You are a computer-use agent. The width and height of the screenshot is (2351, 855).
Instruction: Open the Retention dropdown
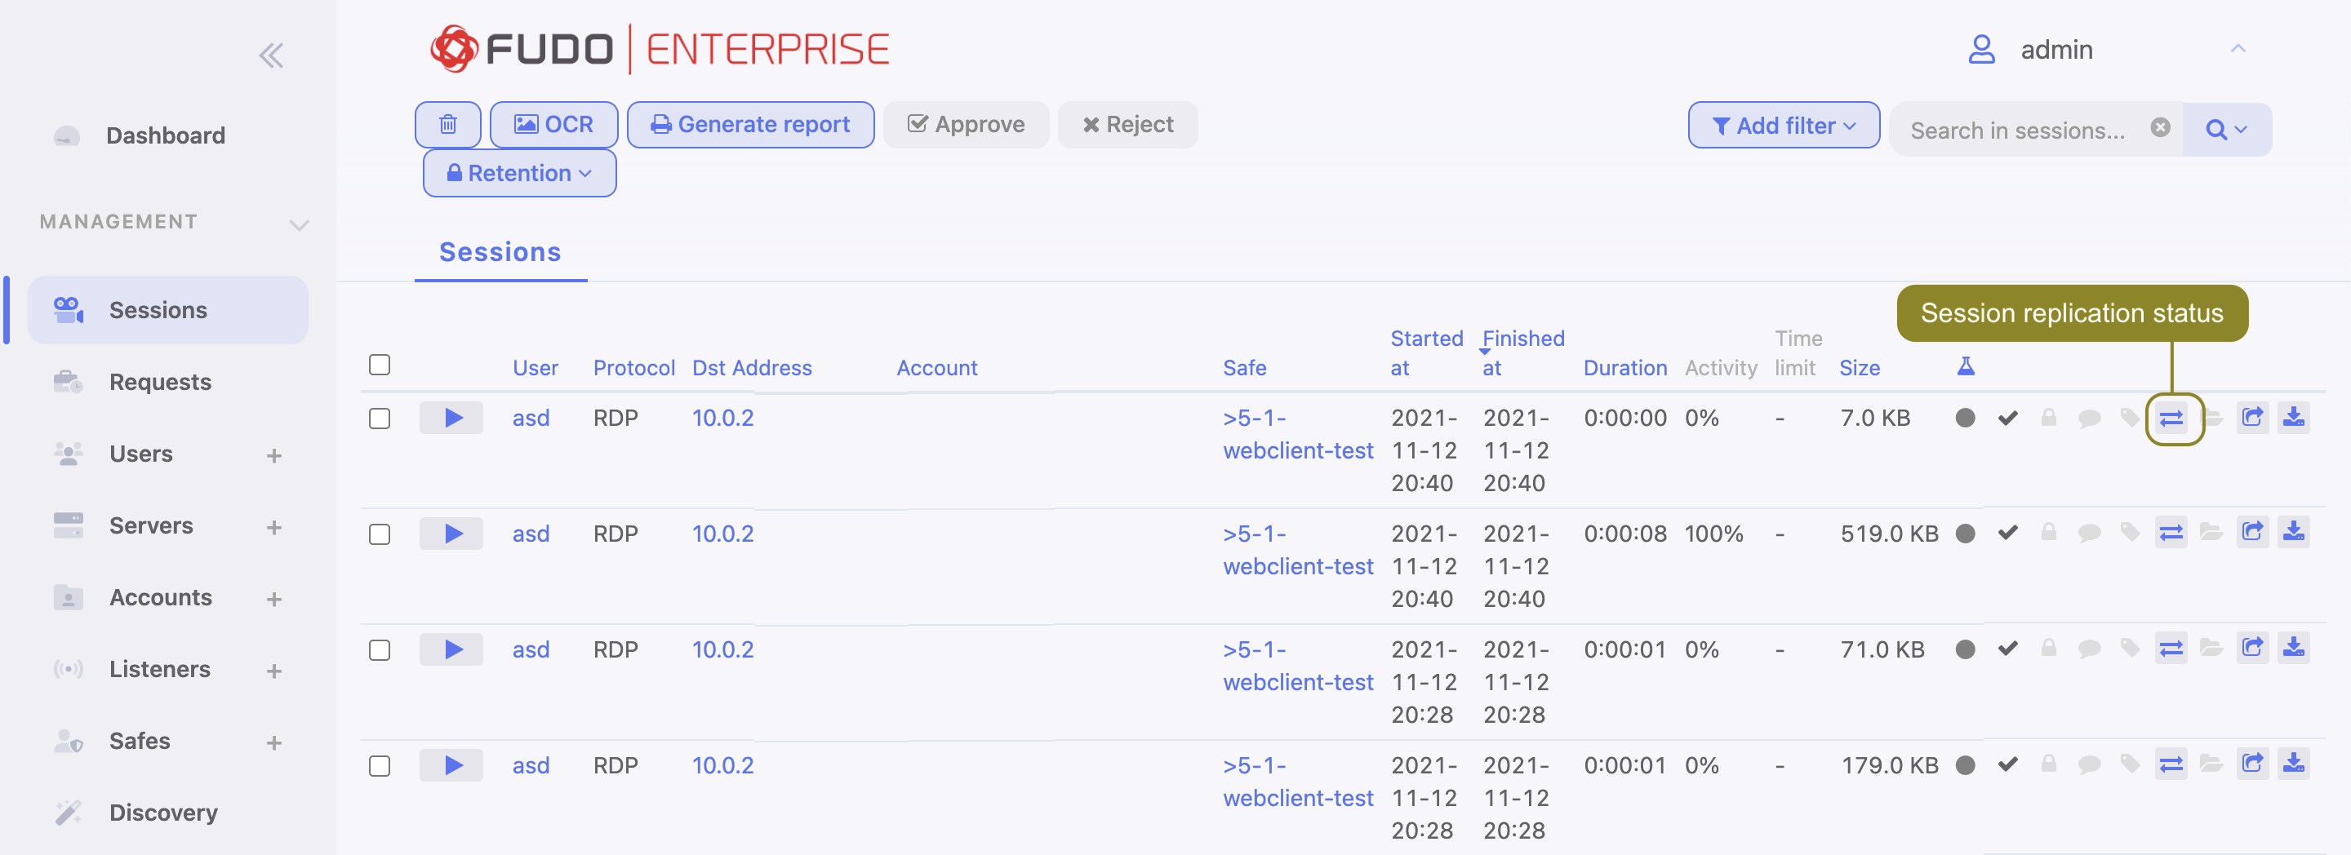pos(519,174)
